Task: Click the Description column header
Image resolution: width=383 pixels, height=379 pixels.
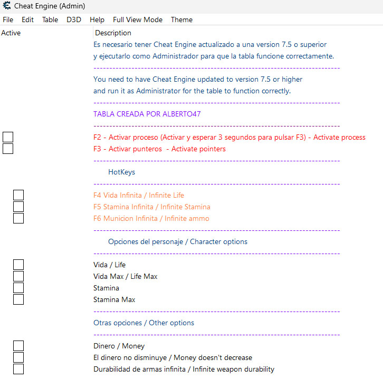Action: pos(113,33)
